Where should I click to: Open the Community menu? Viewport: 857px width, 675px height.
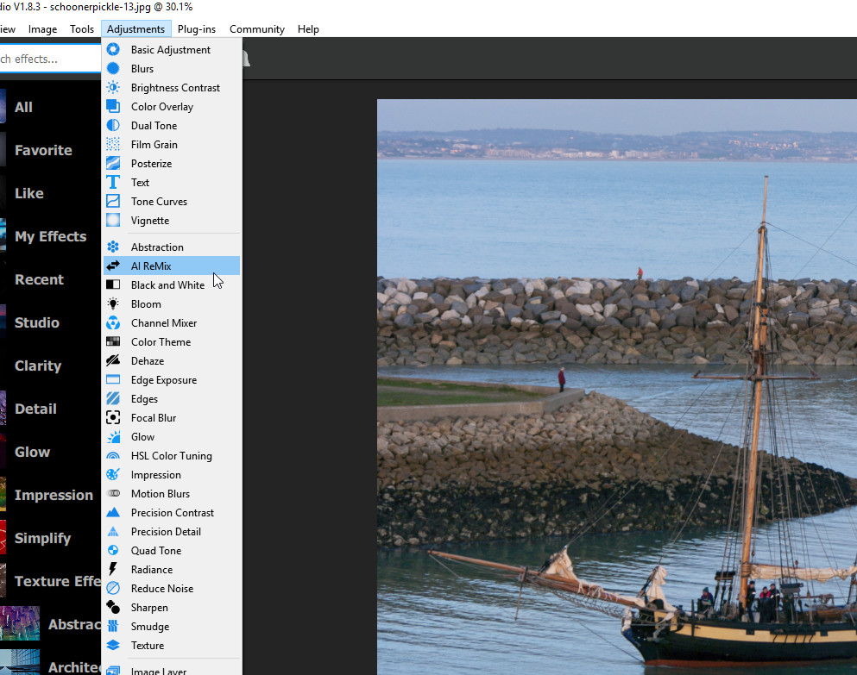tap(256, 29)
